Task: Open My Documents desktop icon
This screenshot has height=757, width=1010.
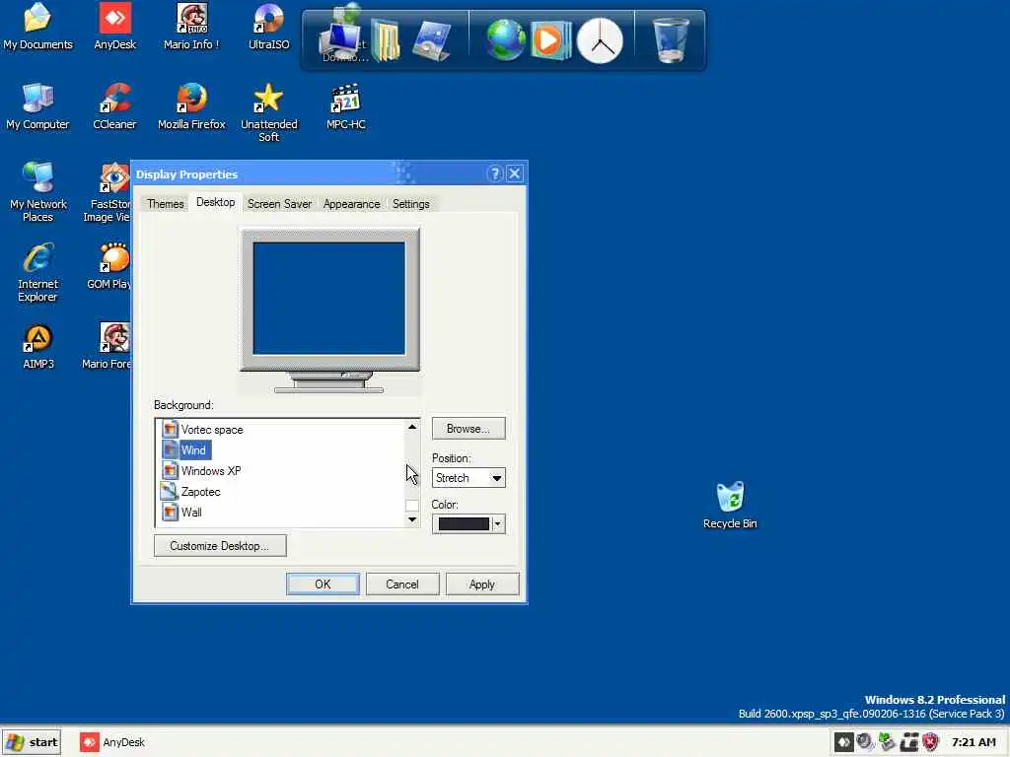Action: [37, 27]
